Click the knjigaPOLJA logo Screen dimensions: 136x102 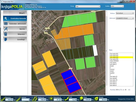(x=12, y=7)
